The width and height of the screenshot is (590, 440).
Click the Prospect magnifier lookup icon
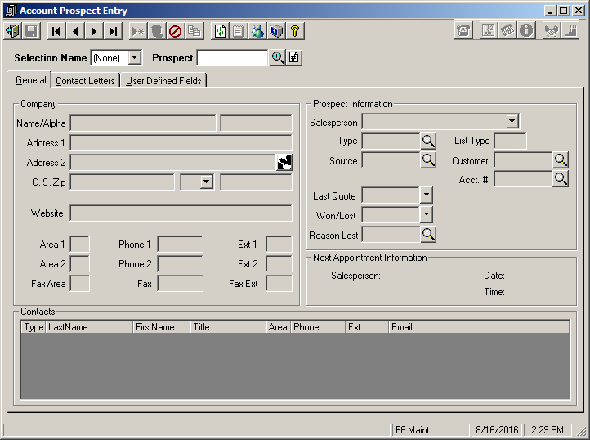click(x=278, y=57)
